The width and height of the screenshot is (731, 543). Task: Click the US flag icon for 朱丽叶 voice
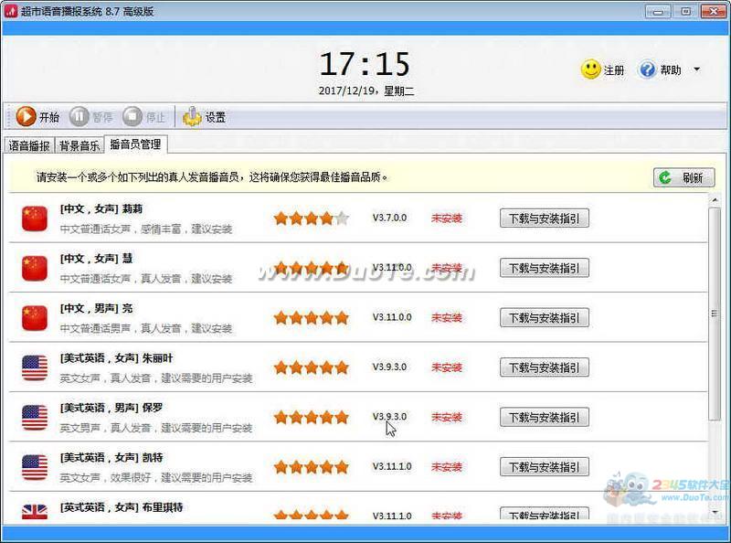click(35, 367)
